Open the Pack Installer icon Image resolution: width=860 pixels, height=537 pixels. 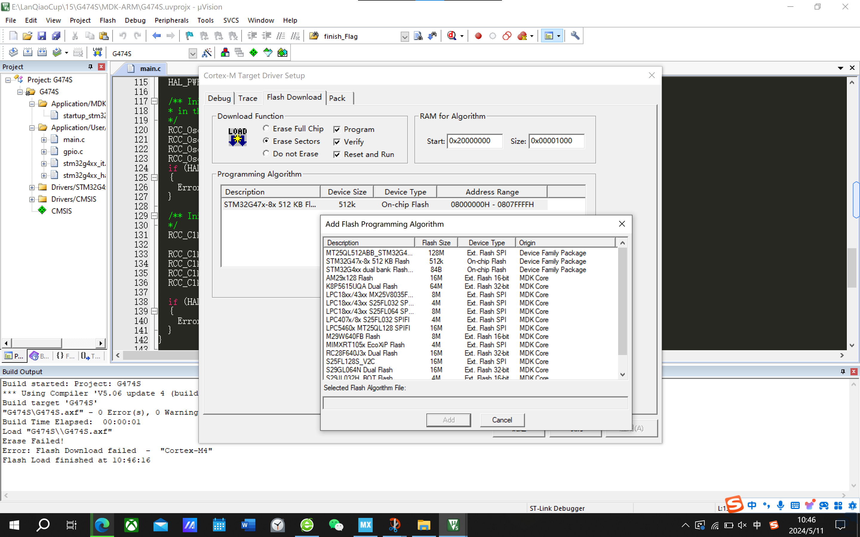point(282,53)
